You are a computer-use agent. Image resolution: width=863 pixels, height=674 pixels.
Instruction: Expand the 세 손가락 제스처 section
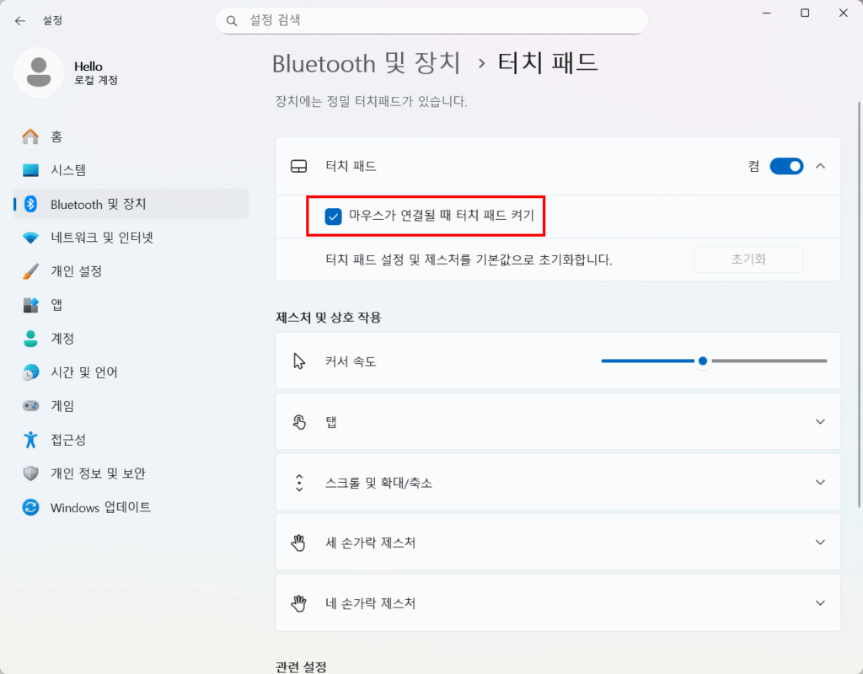(x=820, y=543)
